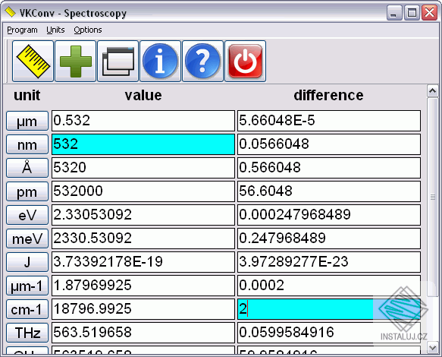Viewport: 442px width, 357px height.
Task: Click the Å unit button
Action: tap(27, 168)
